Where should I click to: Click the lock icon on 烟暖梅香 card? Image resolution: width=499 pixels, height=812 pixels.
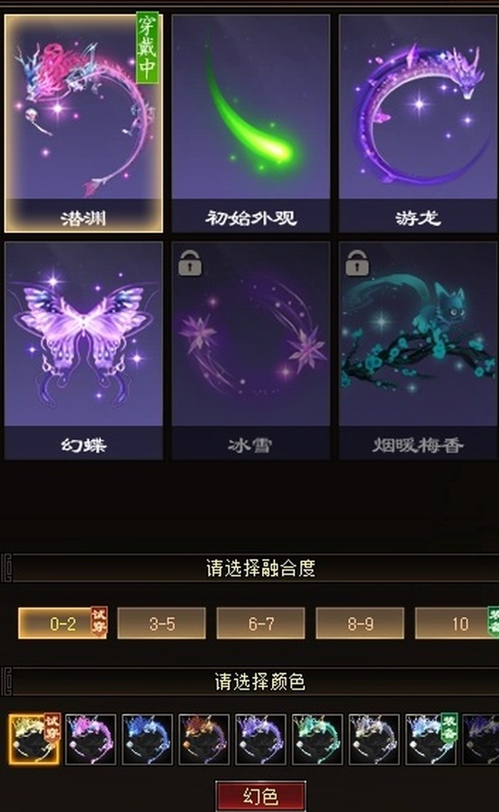pos(358,262)
